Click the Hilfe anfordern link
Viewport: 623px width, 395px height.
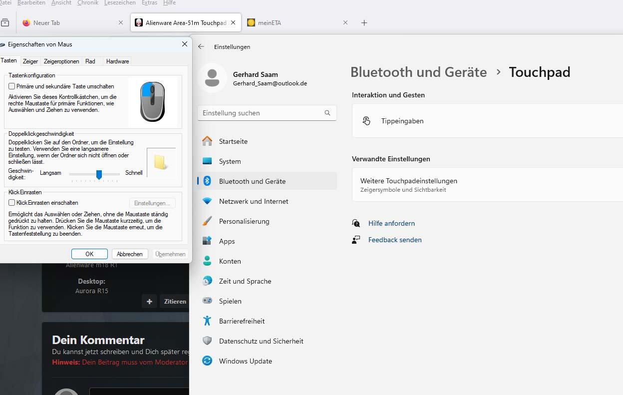click(x=391, y=223)
